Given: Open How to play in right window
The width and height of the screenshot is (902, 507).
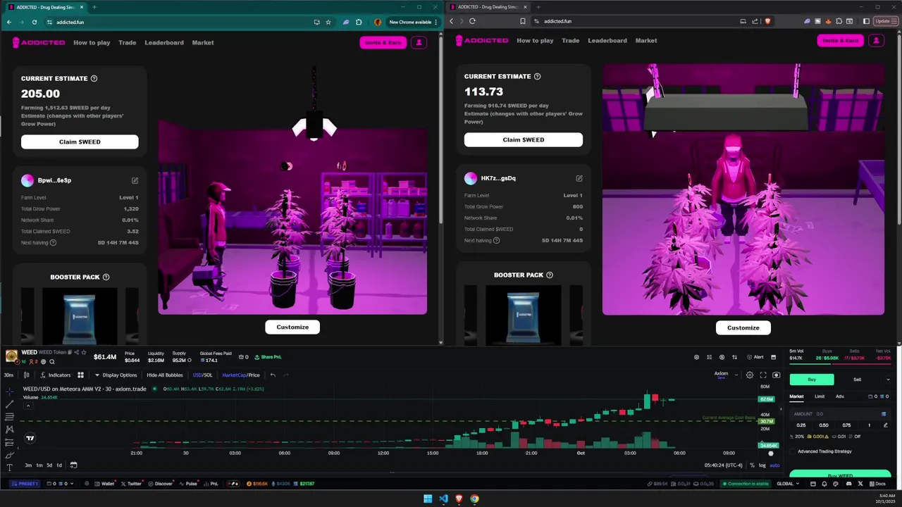Looking at the screenshot, I should pyautogui.click(x=535, y=40).
